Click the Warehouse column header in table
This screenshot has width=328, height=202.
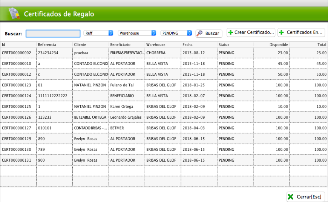pos(163,44)
